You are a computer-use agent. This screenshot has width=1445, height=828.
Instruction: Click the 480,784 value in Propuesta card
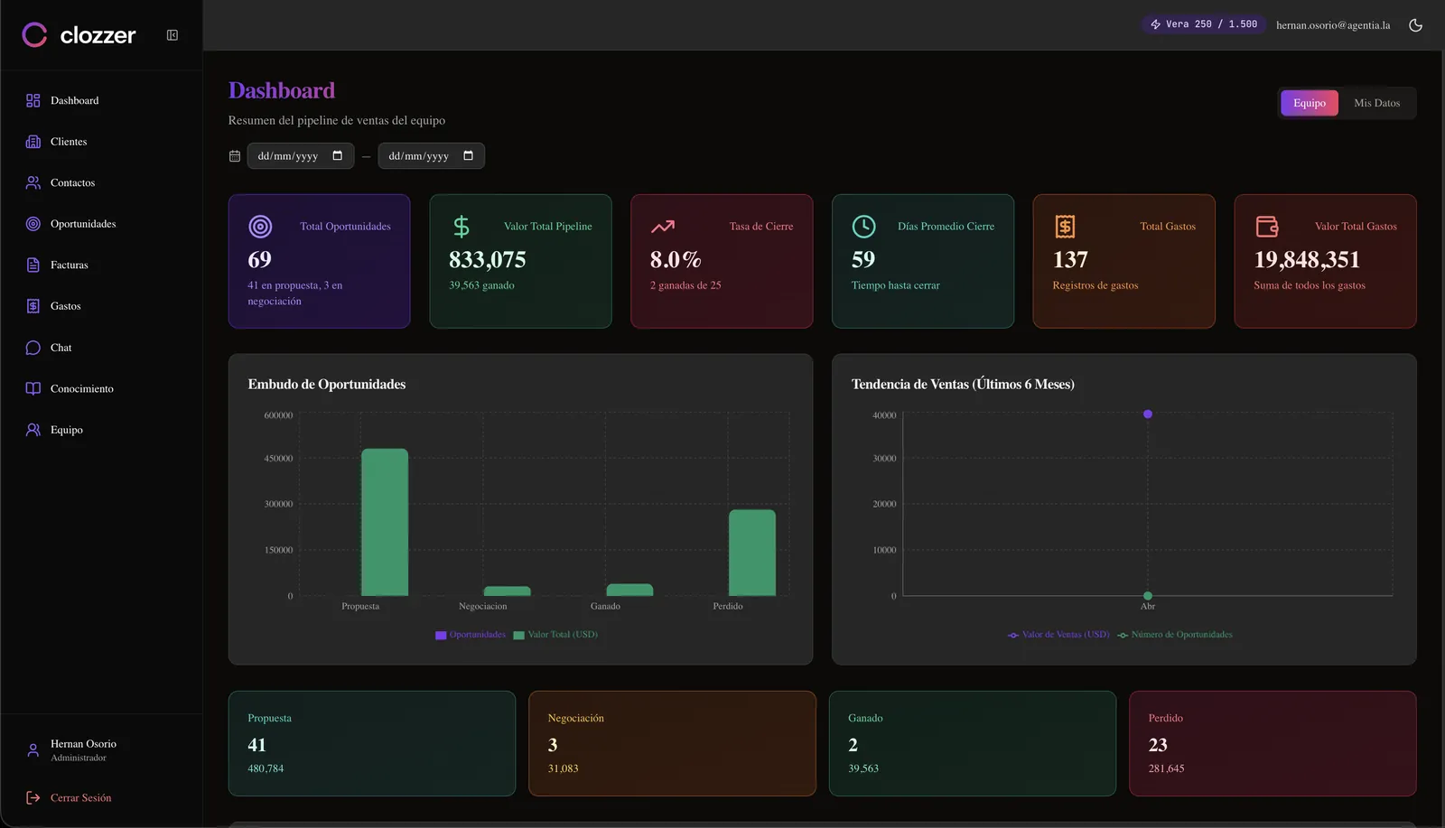coord(266,769)
